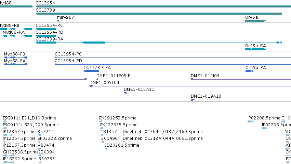Screen dimensions: 291x164
Task: Select the CG13954 gene bar
Action: (163, 6)
